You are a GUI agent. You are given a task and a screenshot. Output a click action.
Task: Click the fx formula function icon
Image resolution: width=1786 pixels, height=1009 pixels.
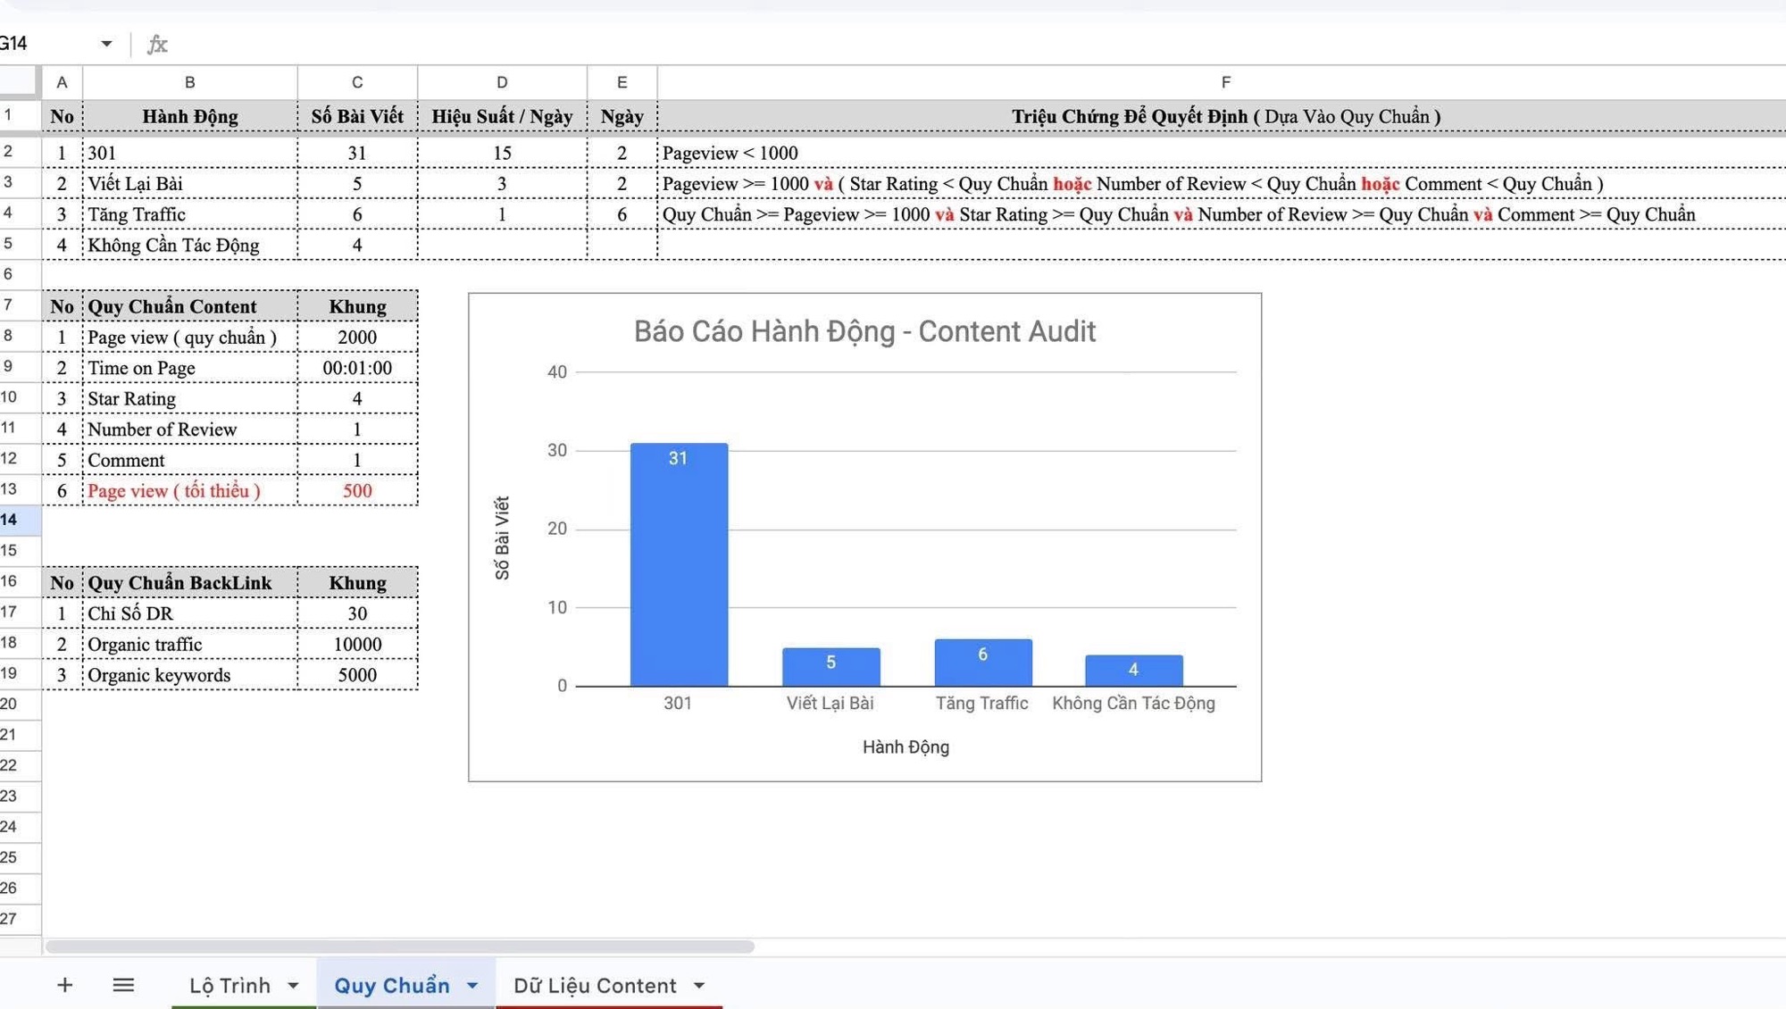click(x=157, y=44)
